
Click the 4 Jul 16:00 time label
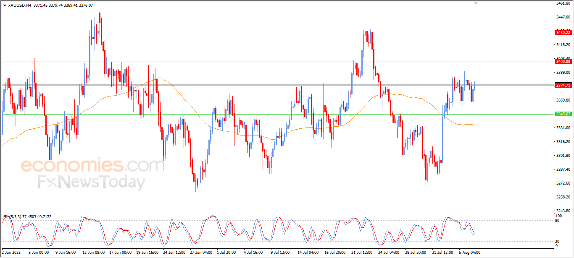254,253
